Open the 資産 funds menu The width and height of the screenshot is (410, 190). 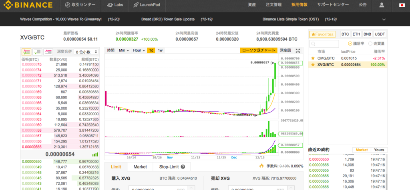coord(252,5)
